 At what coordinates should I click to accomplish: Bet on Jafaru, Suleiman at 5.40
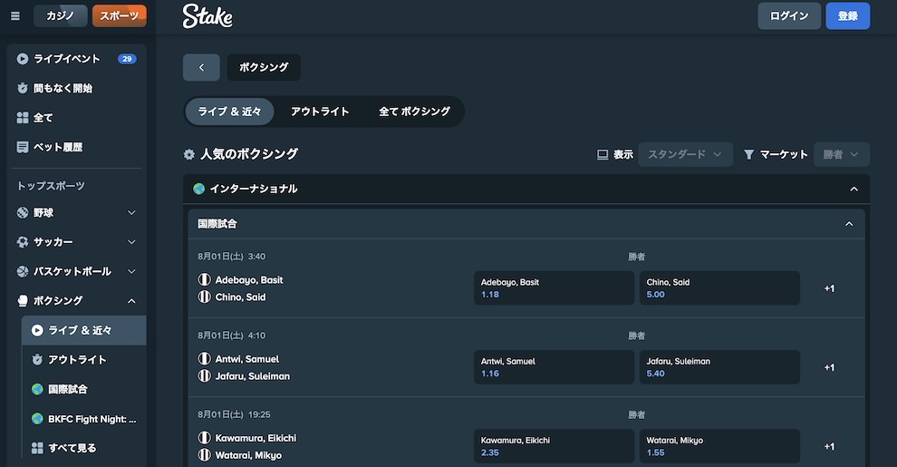click(x=719, y=367)
